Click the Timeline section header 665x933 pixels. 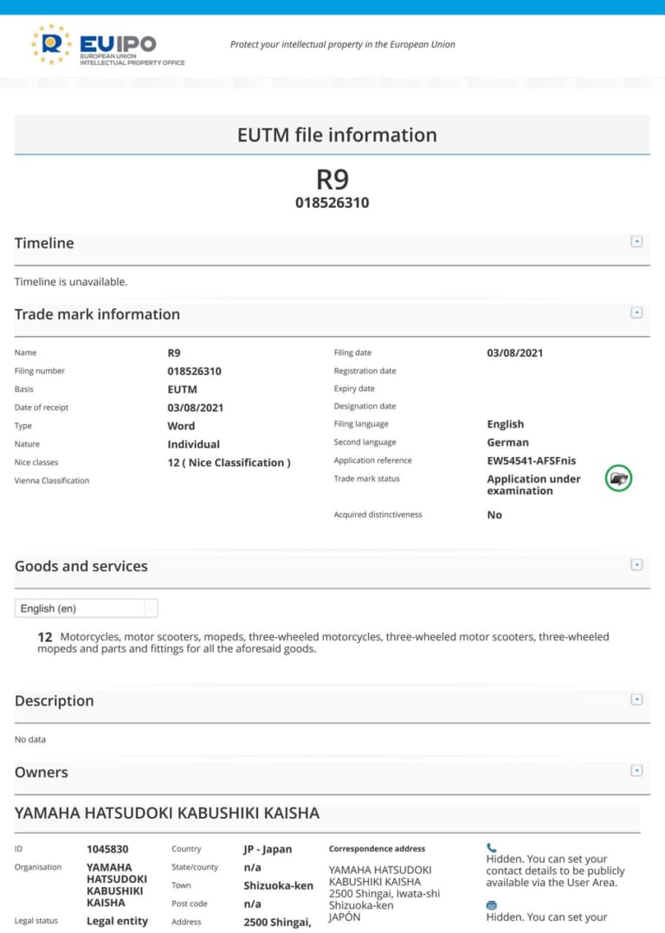pos(44,243)
